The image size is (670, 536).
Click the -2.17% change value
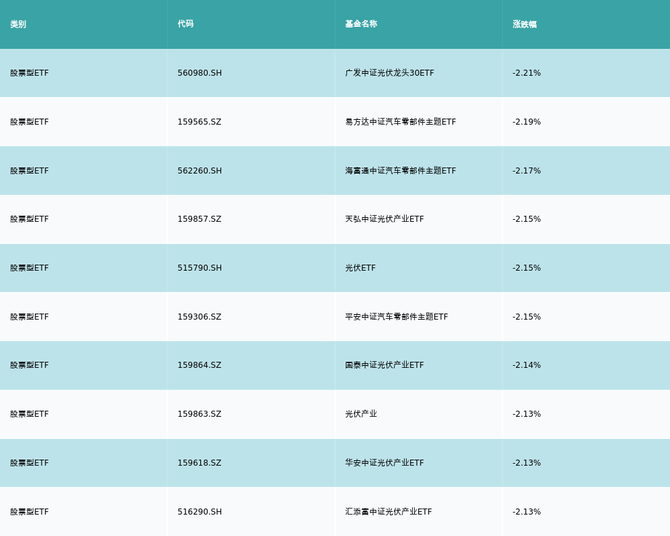[x=527, y=171]
